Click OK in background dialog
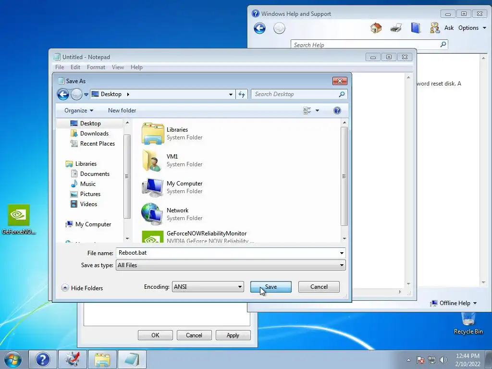The height and width of the screenshot is (369, 492). [155, 335]
